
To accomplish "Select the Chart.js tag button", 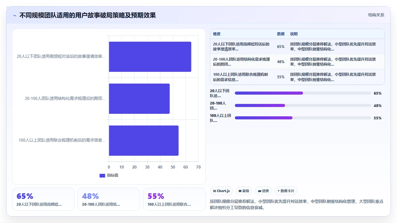I will coord(221,191).
